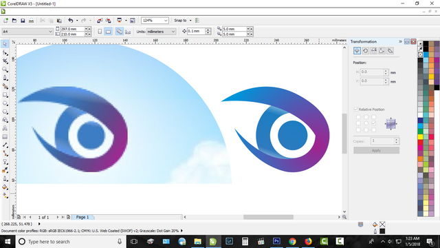Viewport: 440px width, 248px height.
Task: Select the Page 1 tab
Action: pos(82,217)
